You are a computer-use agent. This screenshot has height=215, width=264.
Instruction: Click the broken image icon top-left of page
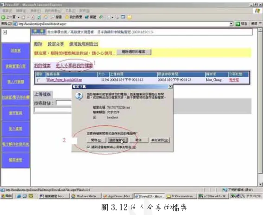pyautogui.click(x=5, y=32)
